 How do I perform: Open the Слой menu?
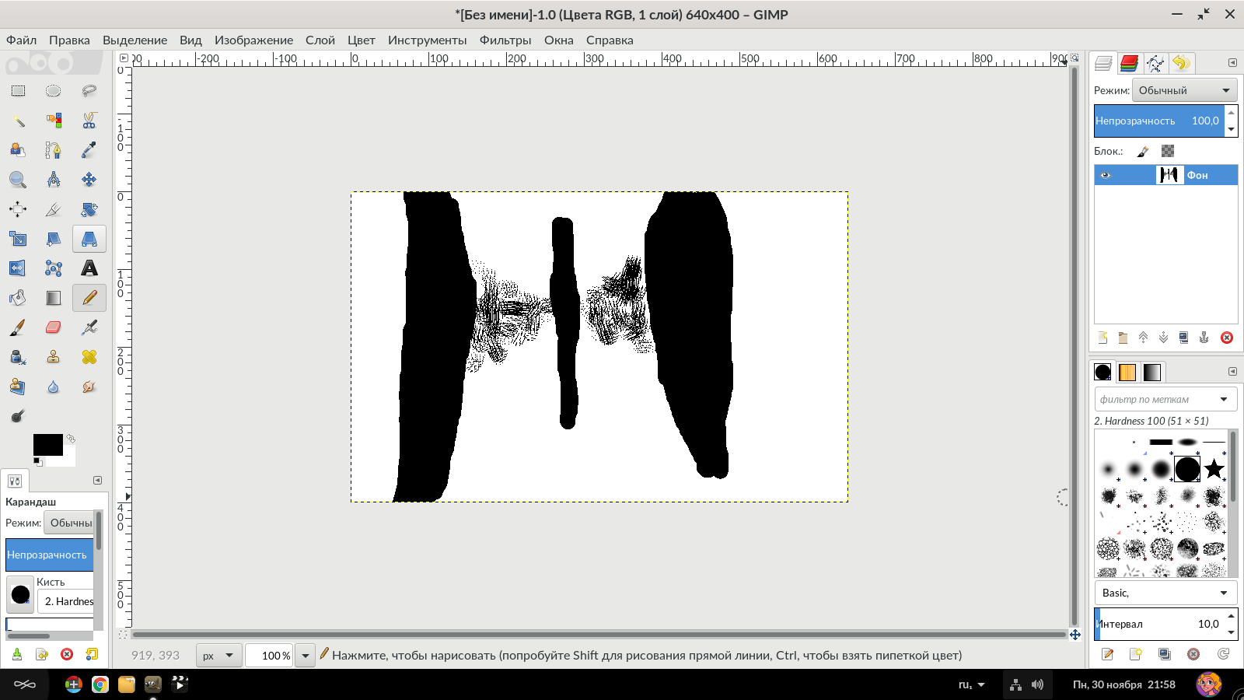pyautogui.click(x=320, y=40)
